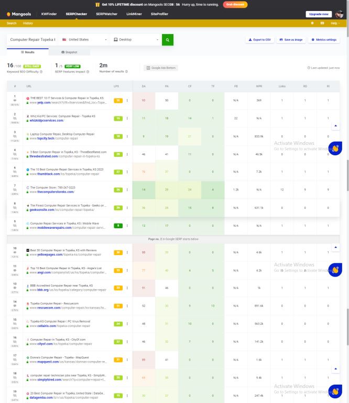349x403 pixels.
Task: Open the KWFinder tool
Action: click(x=49, y=14)
